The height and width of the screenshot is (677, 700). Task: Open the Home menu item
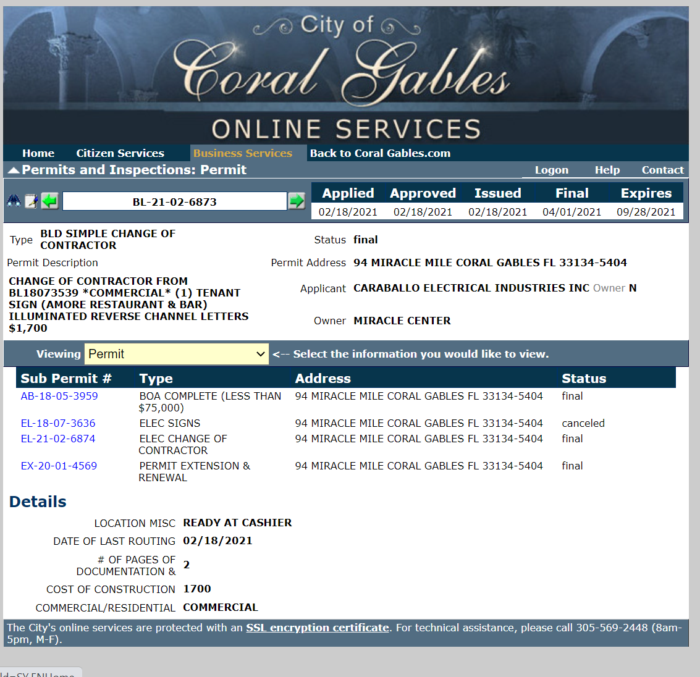(38, 153)
